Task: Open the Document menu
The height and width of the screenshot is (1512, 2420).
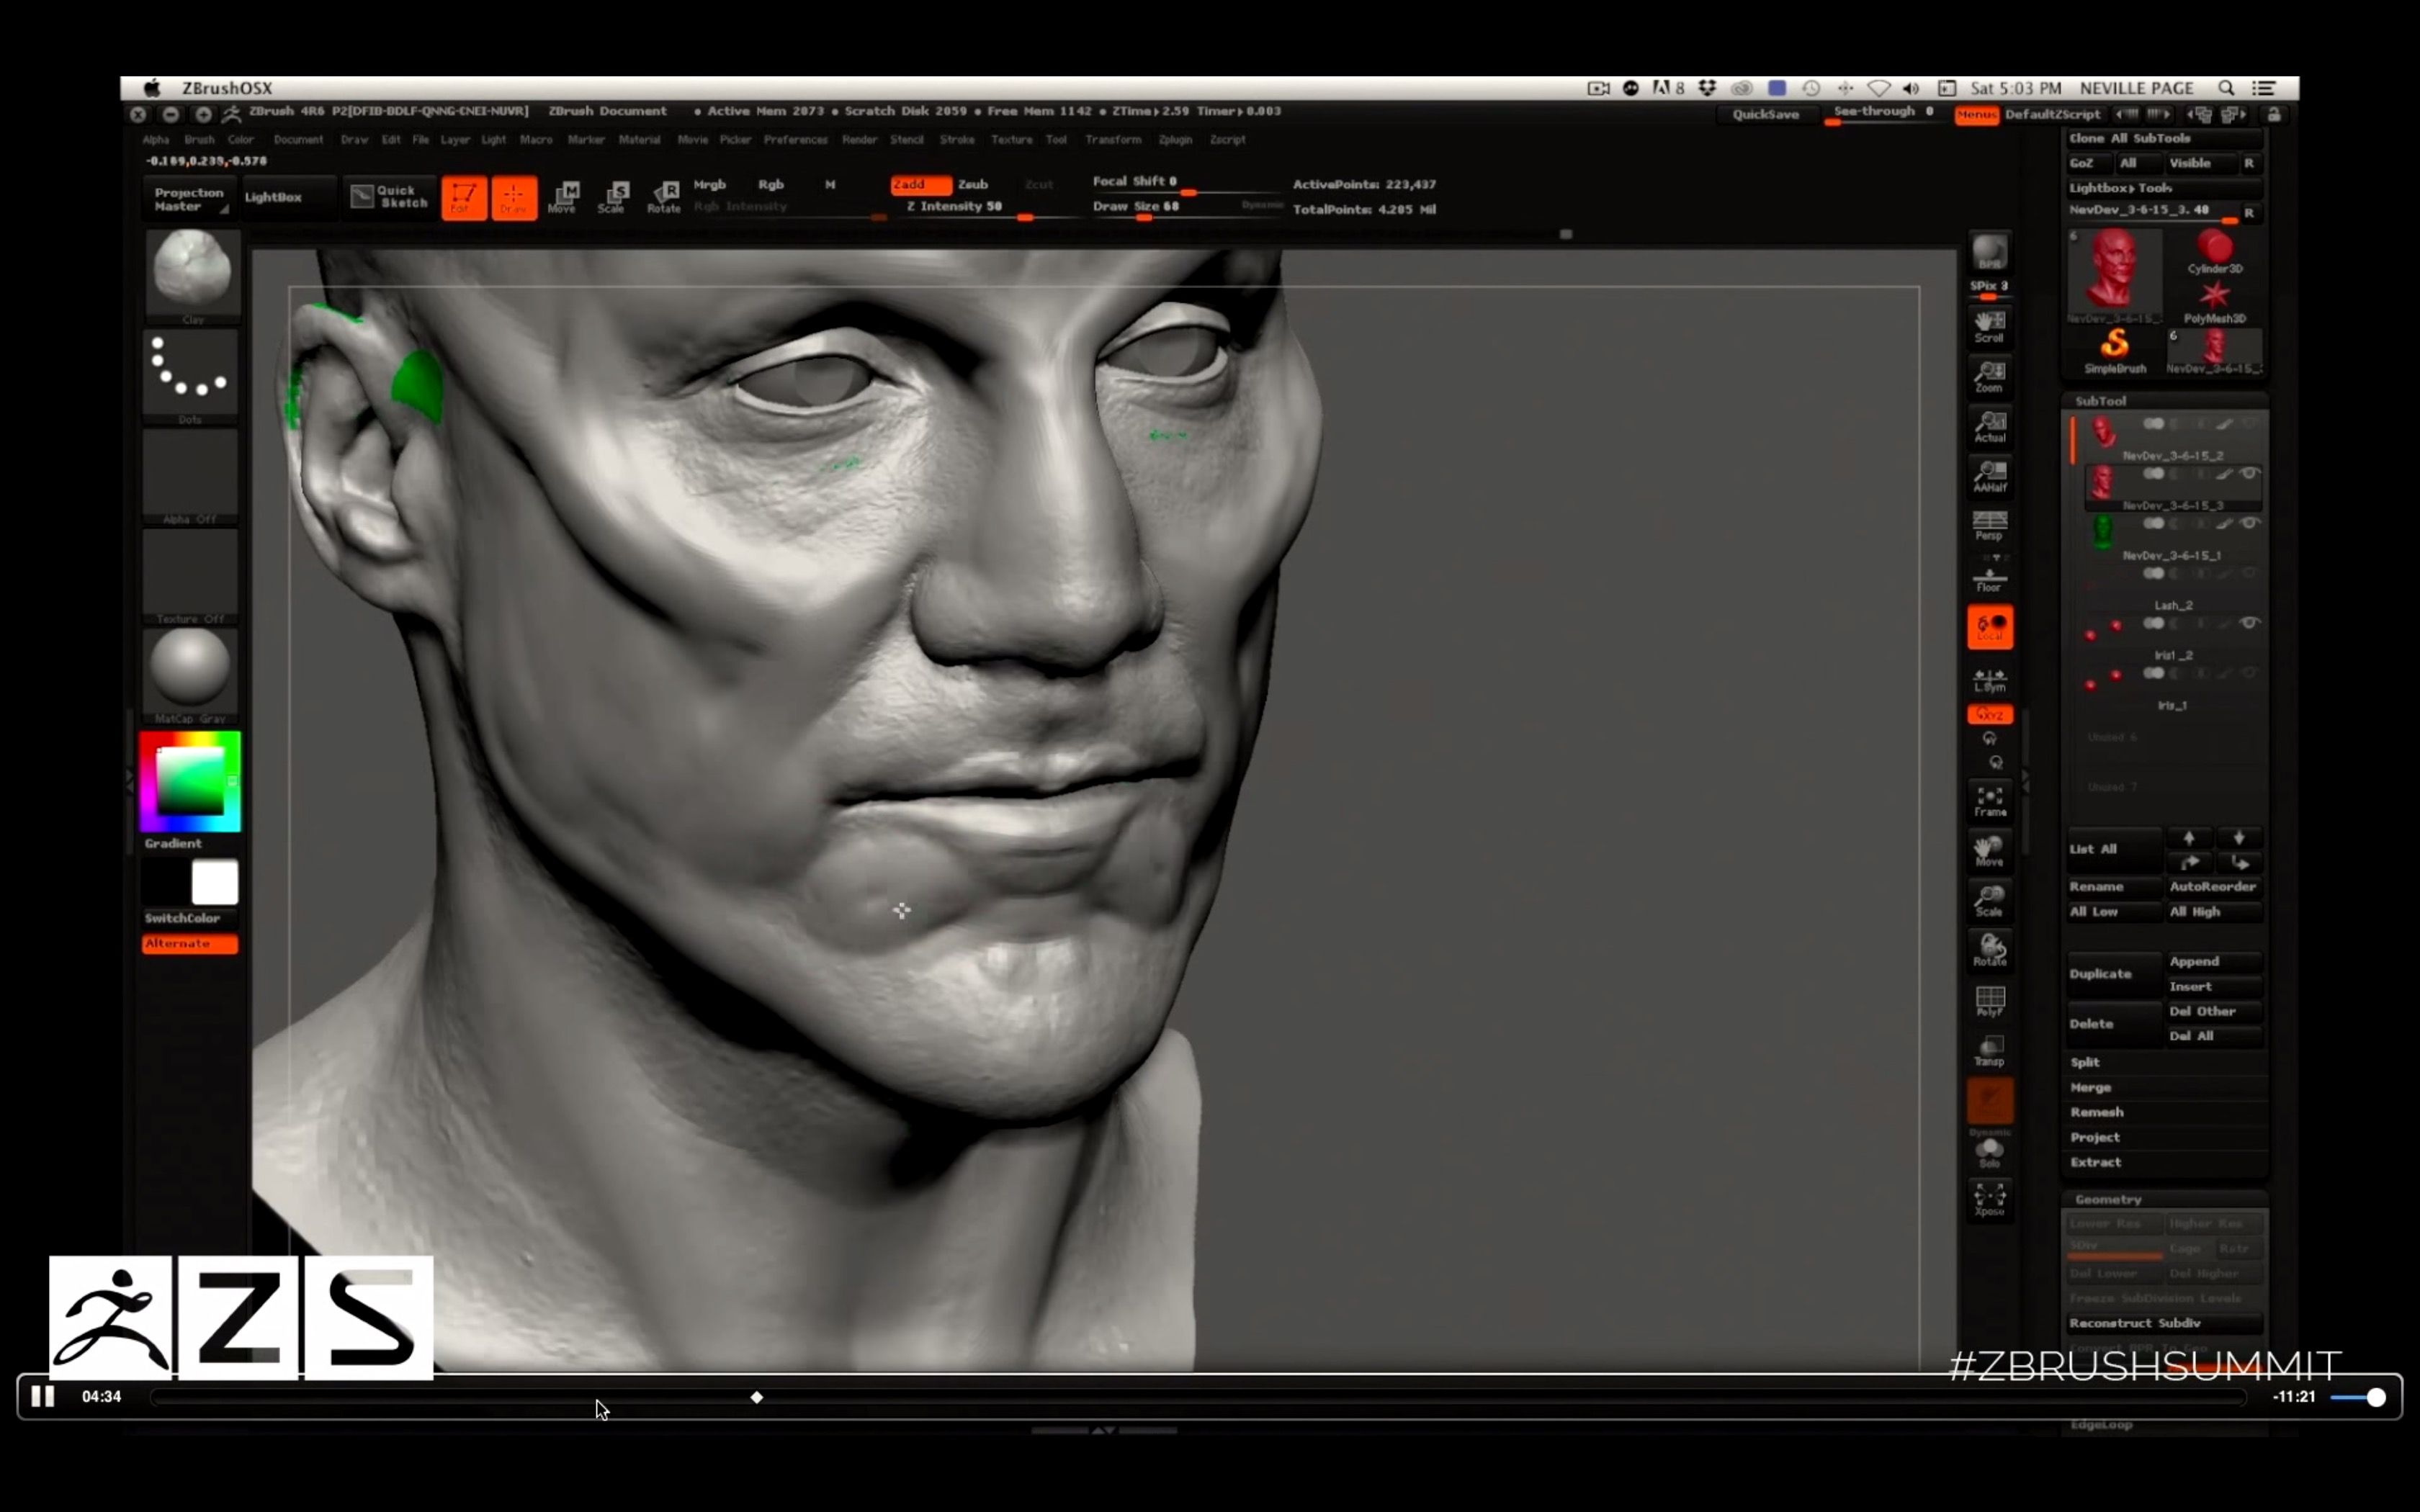Action: 298,140
